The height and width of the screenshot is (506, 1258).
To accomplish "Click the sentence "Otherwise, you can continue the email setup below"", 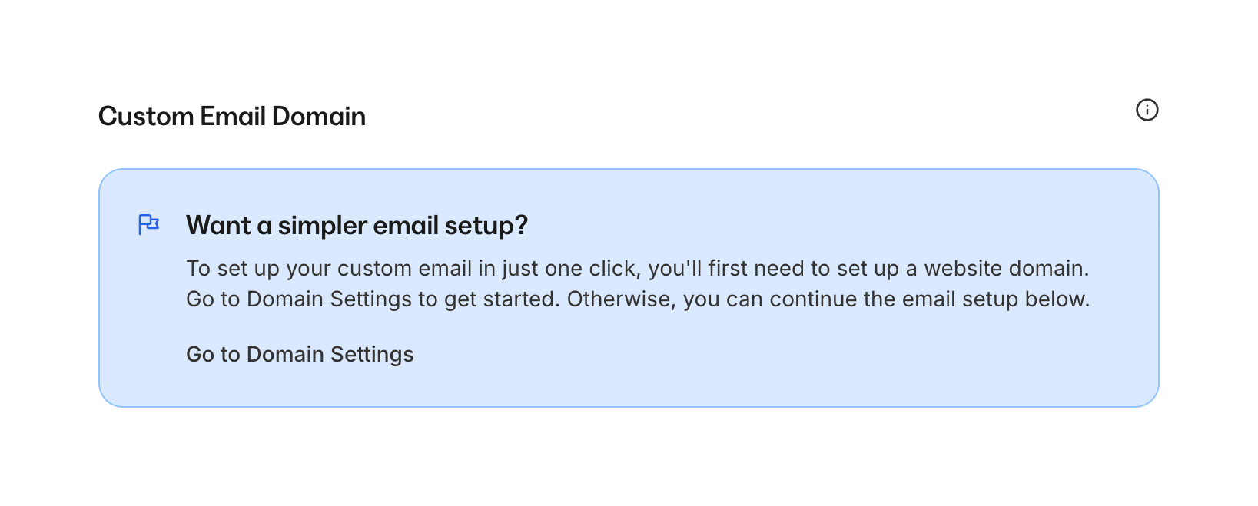I will click(828, 299).
